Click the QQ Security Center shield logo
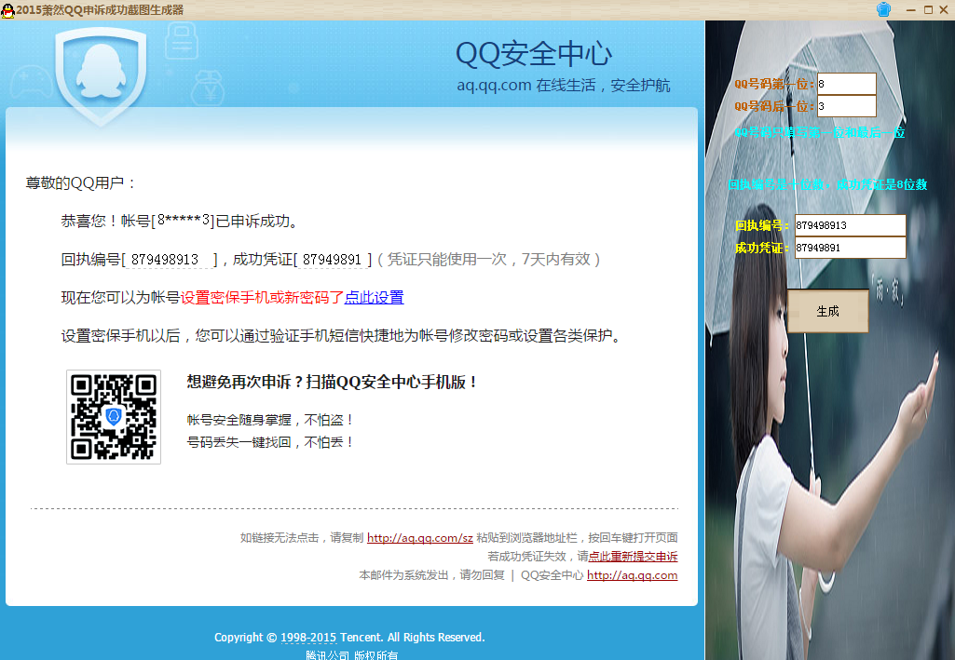955x660 pixels. [100, 70]
